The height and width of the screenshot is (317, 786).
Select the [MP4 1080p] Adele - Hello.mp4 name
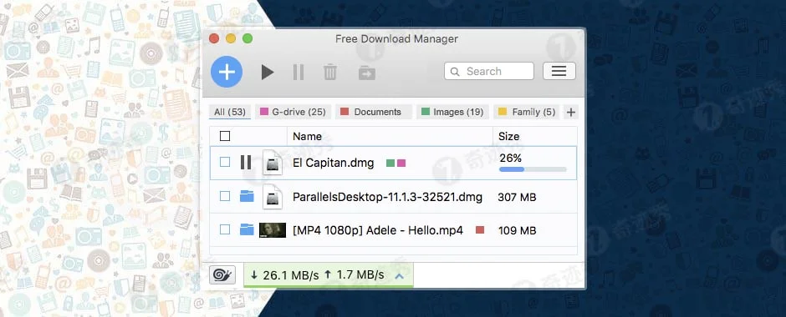(x=378, y=230)
